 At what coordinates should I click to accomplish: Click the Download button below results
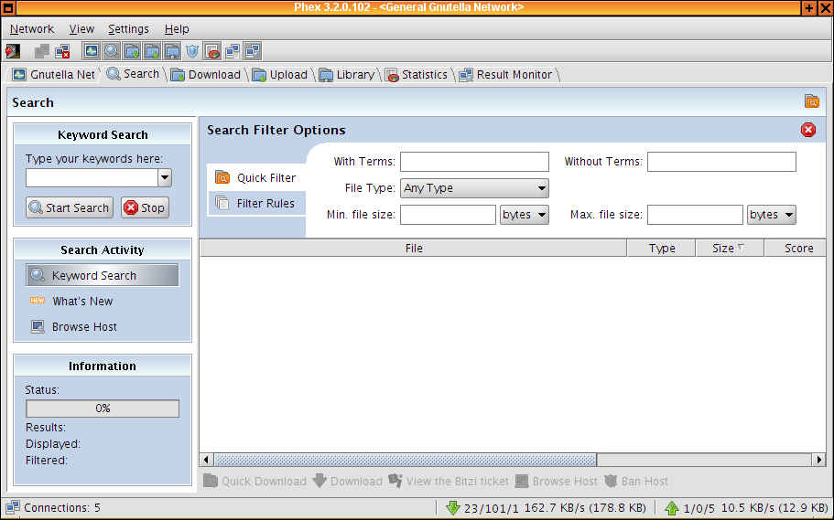click(x=348, y=482)
